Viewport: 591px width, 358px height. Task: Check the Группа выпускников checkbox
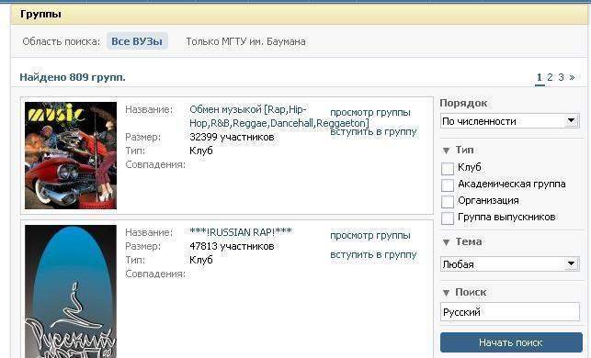point(448,218)
